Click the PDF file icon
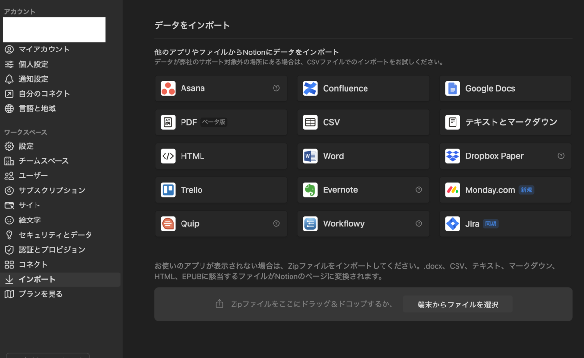584x358 pixels. (x=168, y=122)
